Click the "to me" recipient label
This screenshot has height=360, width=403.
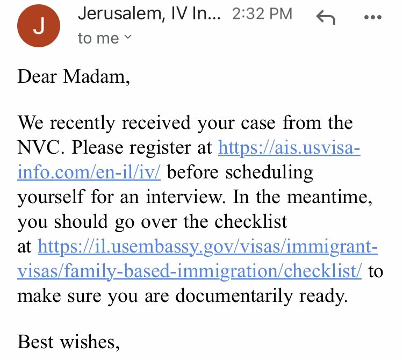point(98,38)
